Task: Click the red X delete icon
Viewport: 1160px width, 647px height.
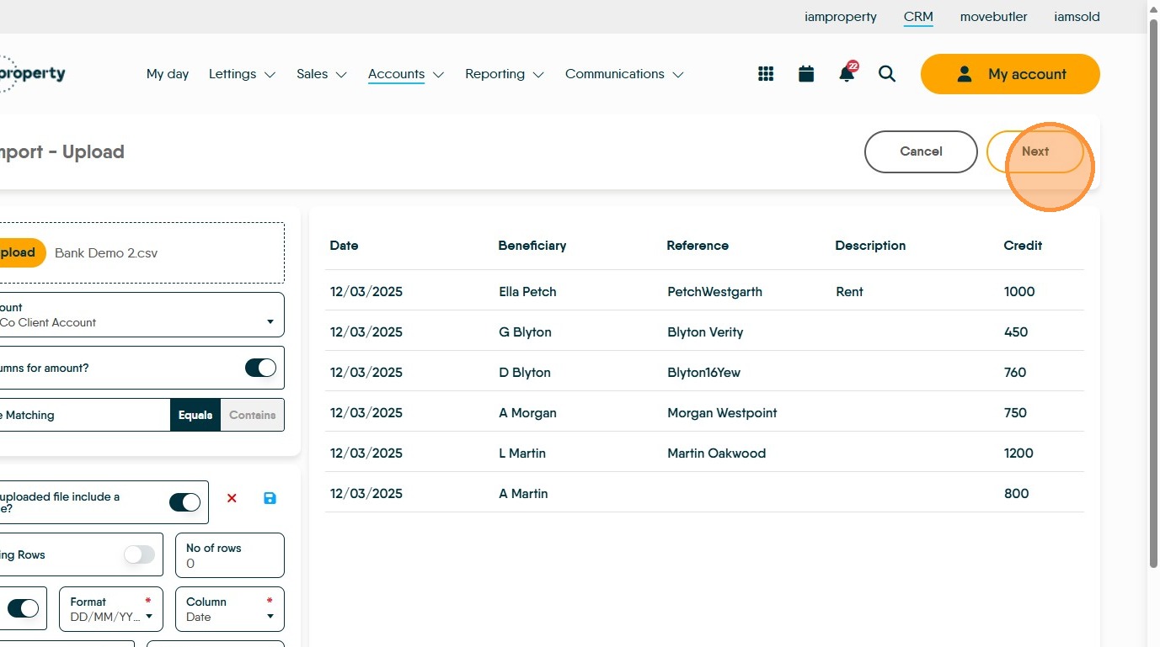Action: click(x=232, y=498)
